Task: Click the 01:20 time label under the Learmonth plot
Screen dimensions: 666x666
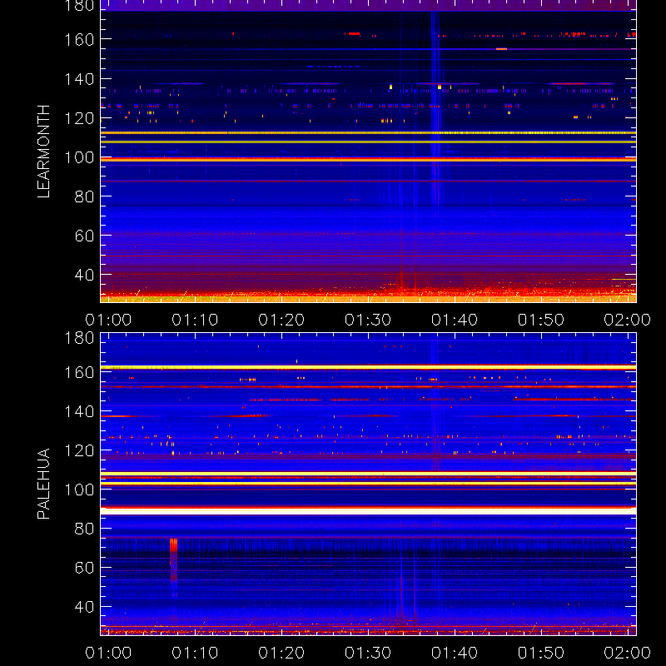Action: pyautogui.click(x=281, y=320)
